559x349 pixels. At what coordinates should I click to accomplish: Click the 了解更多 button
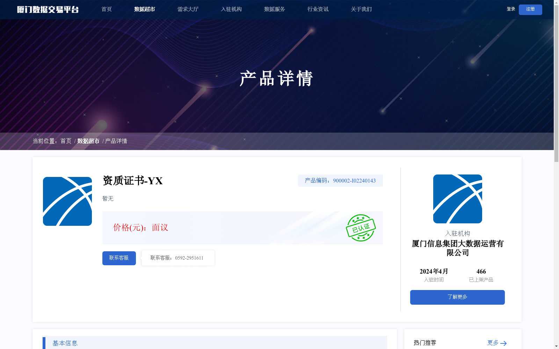pos(457,297)
